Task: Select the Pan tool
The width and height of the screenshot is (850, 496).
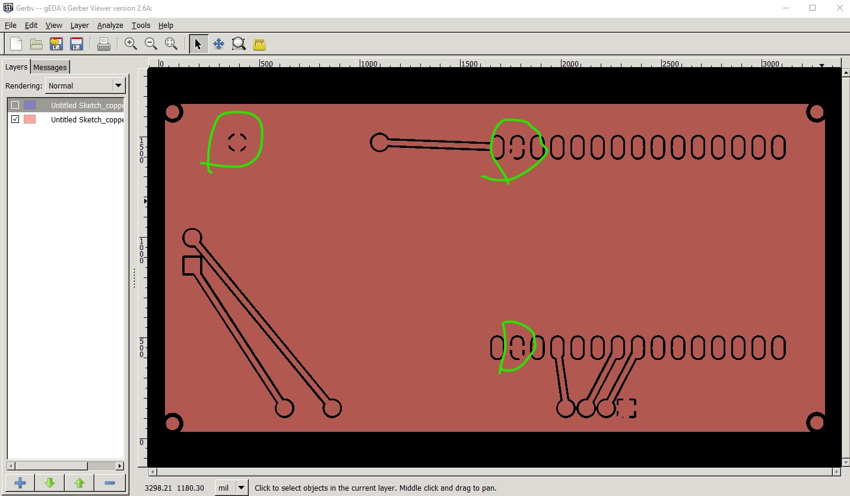Action: [218, 44]
